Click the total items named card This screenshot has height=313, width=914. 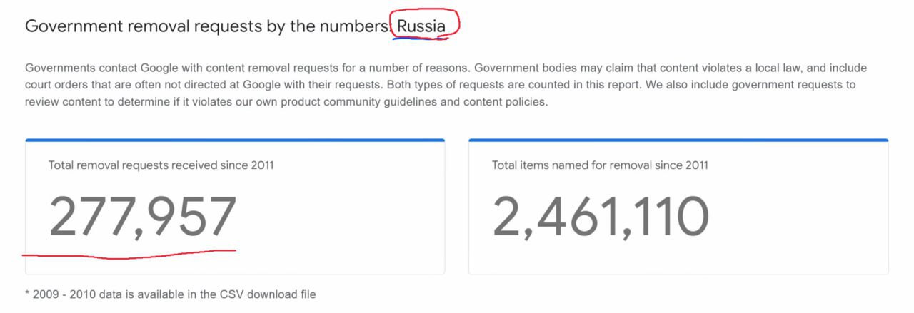[x=678, y=206]
